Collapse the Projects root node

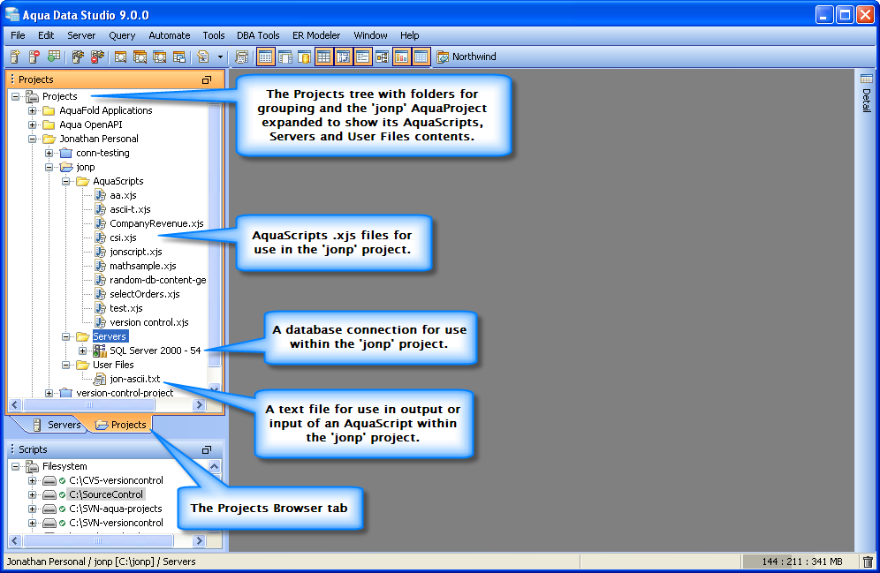(16, 96)
